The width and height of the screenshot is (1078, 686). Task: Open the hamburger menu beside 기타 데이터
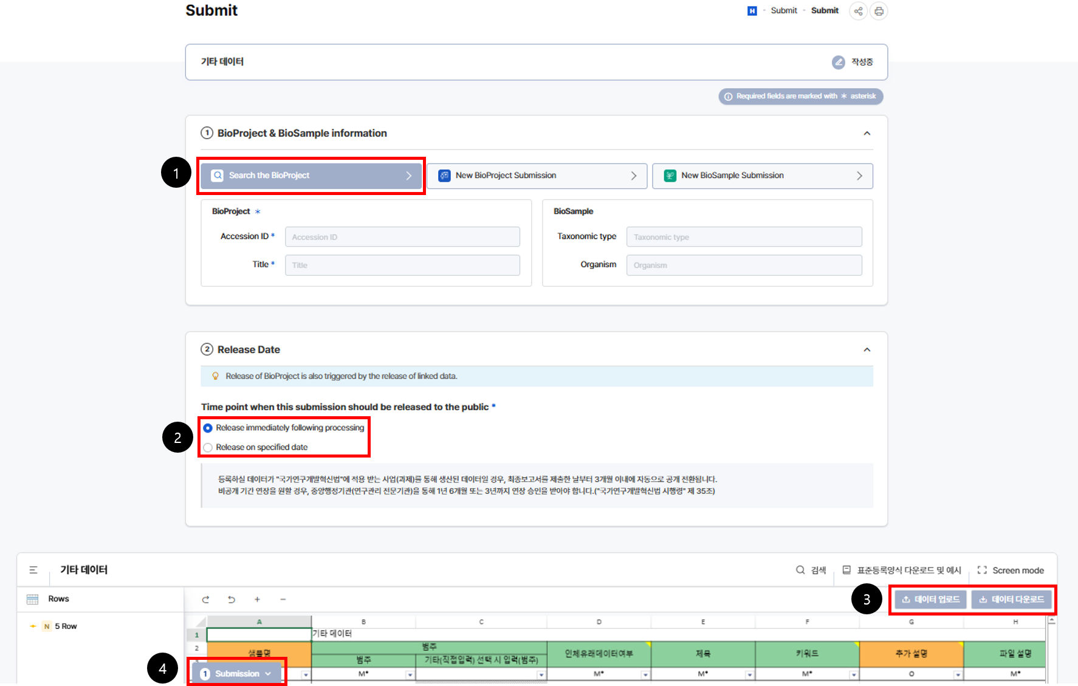pyautogui.click(x=33, y=570)
